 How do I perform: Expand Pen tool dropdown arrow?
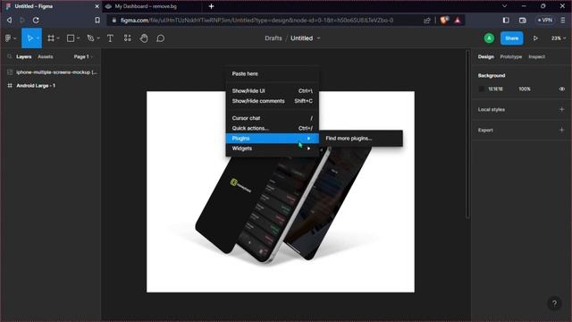click(98, 38)
